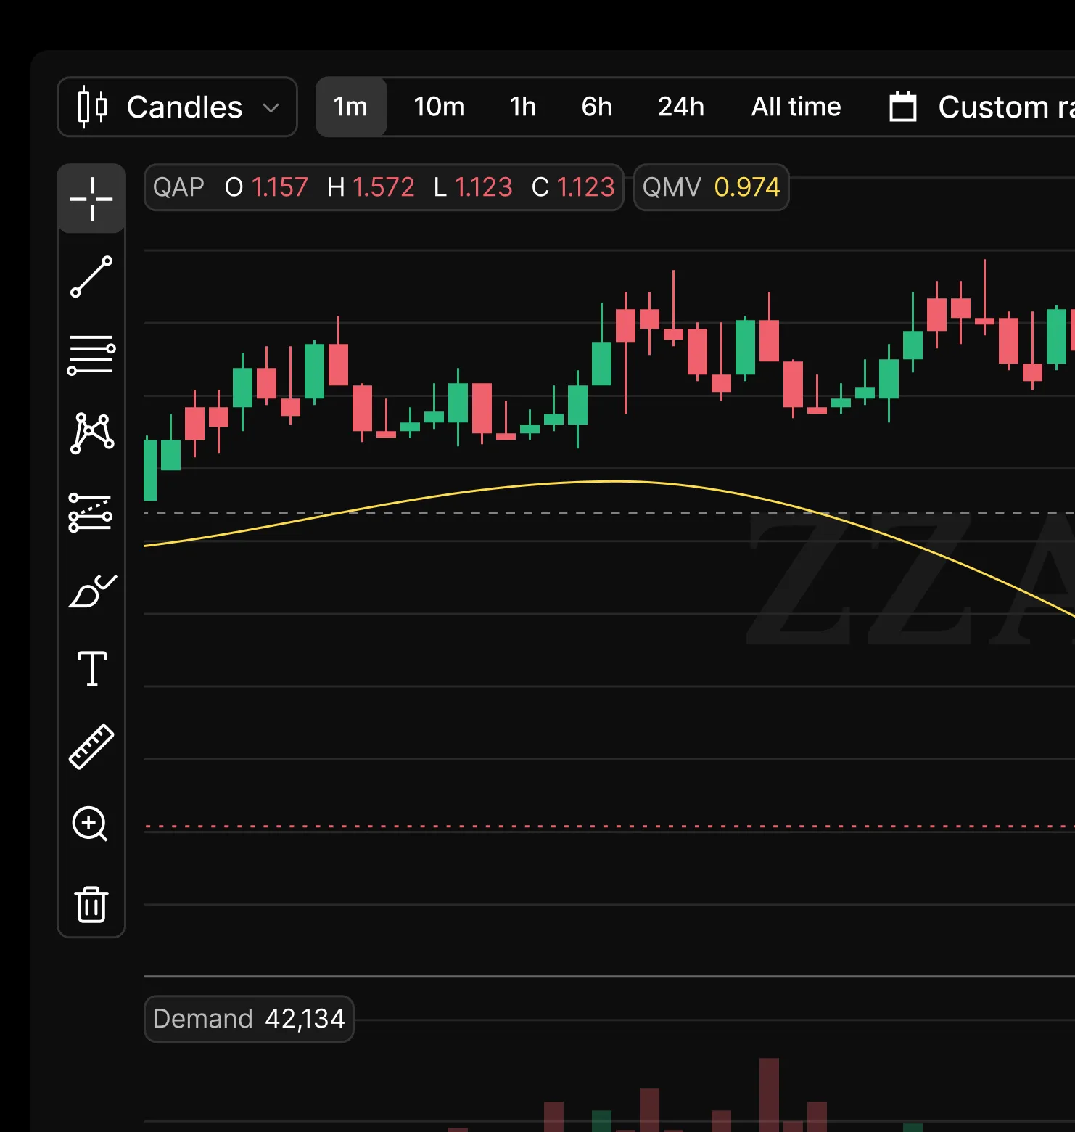
Task: Click the H 1.572 high value
Action: tap(371, 187)
